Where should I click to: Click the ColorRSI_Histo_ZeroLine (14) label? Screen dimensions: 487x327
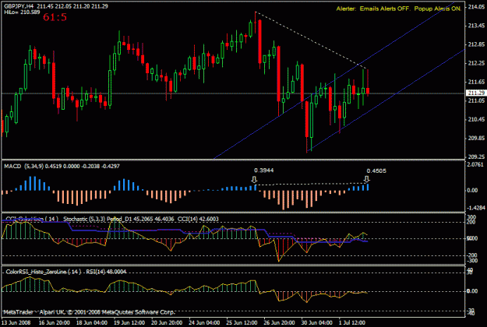(43, 272)
